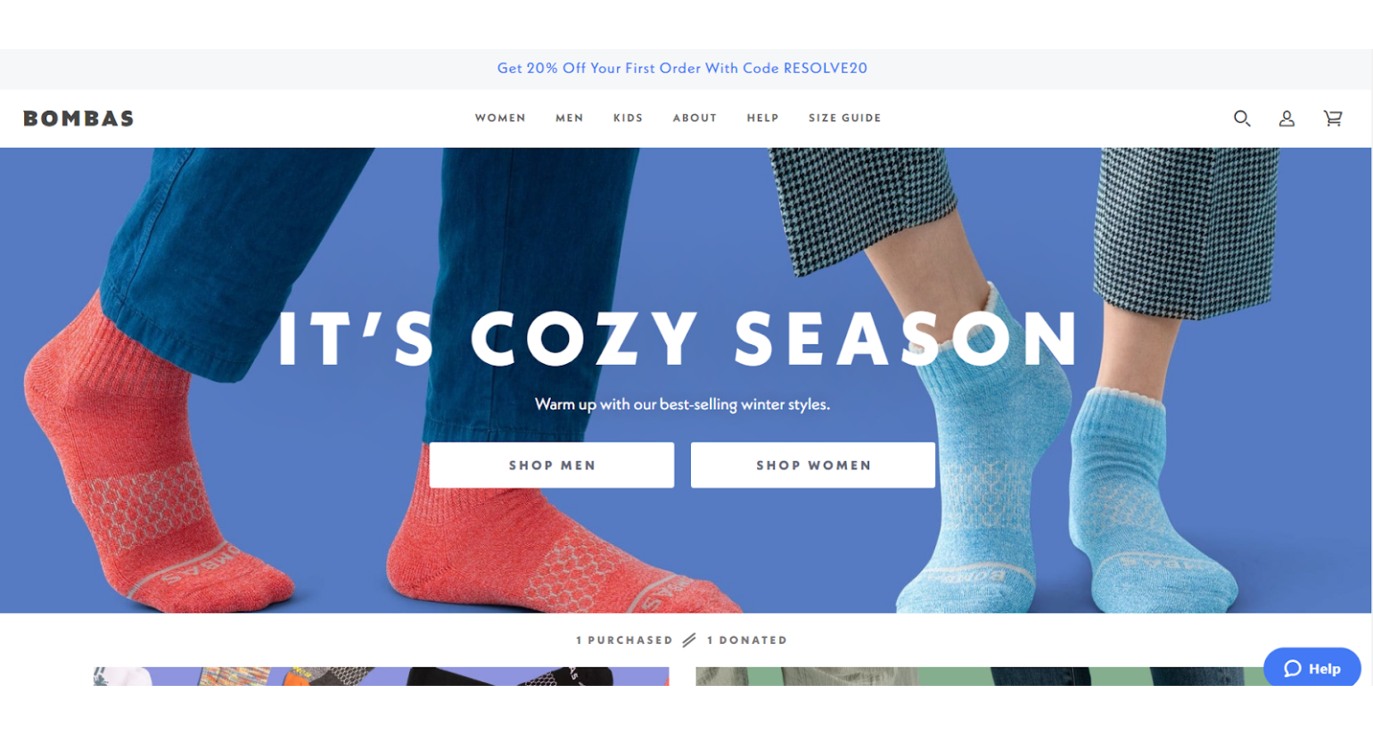This screenshot has width=1373, height=735.
Task: Select the left product thumbnail below hero
Action: click(382, 676)
